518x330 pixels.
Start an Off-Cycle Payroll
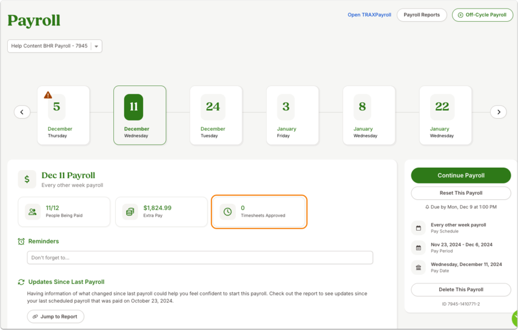[x=482, y=15]
